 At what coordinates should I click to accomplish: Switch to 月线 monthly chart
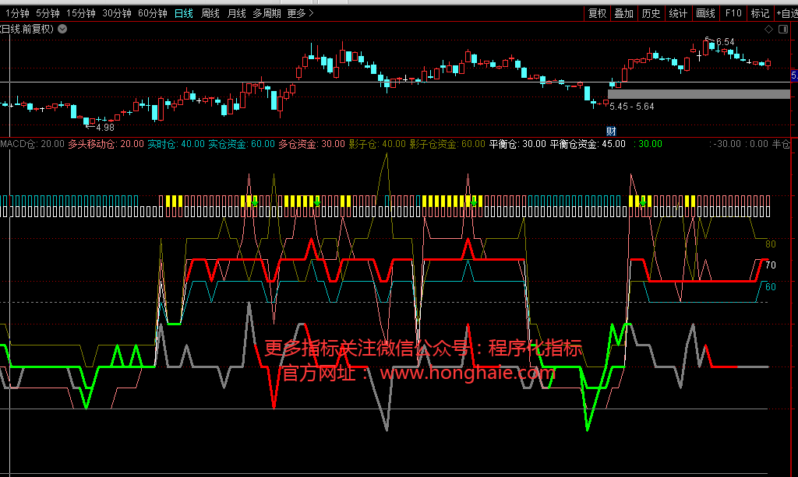237,13
